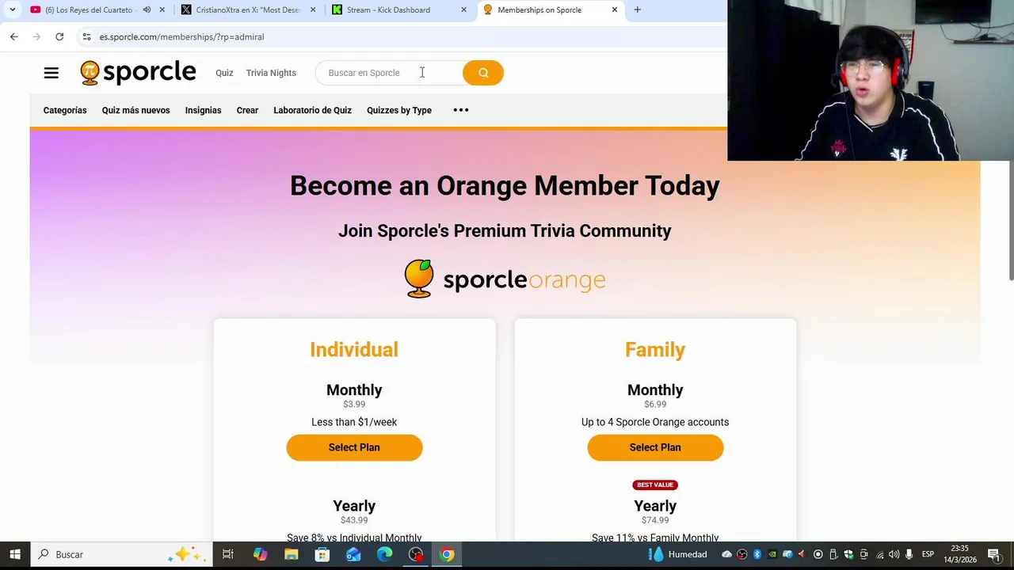Open the volume tray icon

tap(894, 554)
